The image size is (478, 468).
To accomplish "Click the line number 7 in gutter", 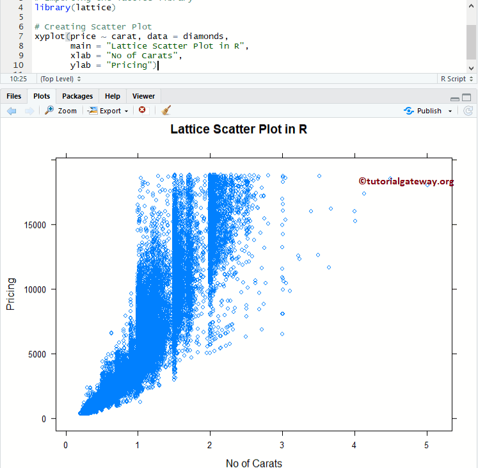I will coord(20,36).
